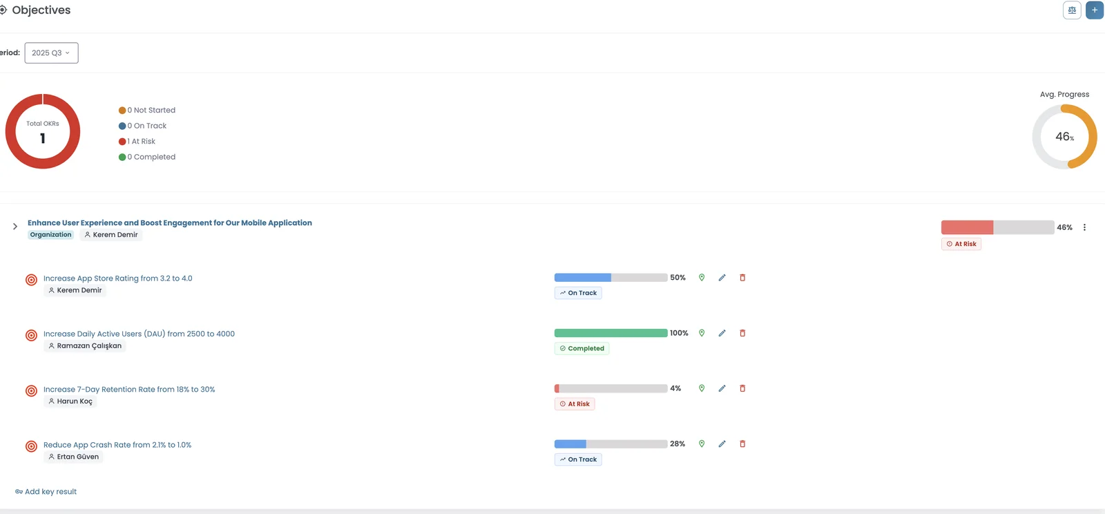Image resolution: width=1105 pixels, height=514 pixels.
Task: Add a new objective with plus button
Action: click(1095, 10)
